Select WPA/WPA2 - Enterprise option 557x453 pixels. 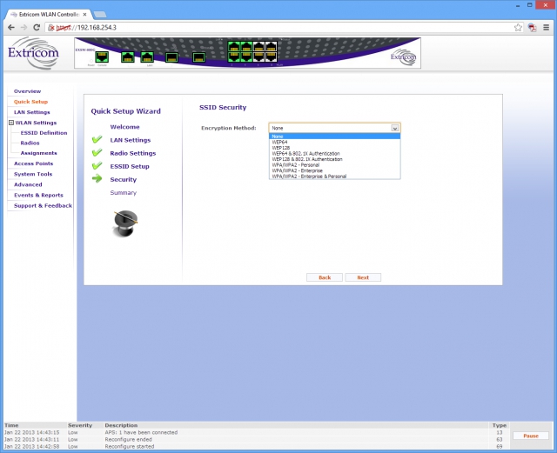334,170
